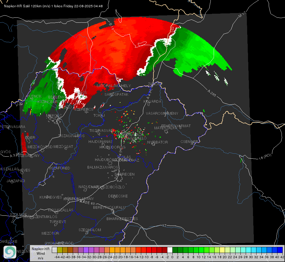Click the '-64' value on the legend

[57, 257]
